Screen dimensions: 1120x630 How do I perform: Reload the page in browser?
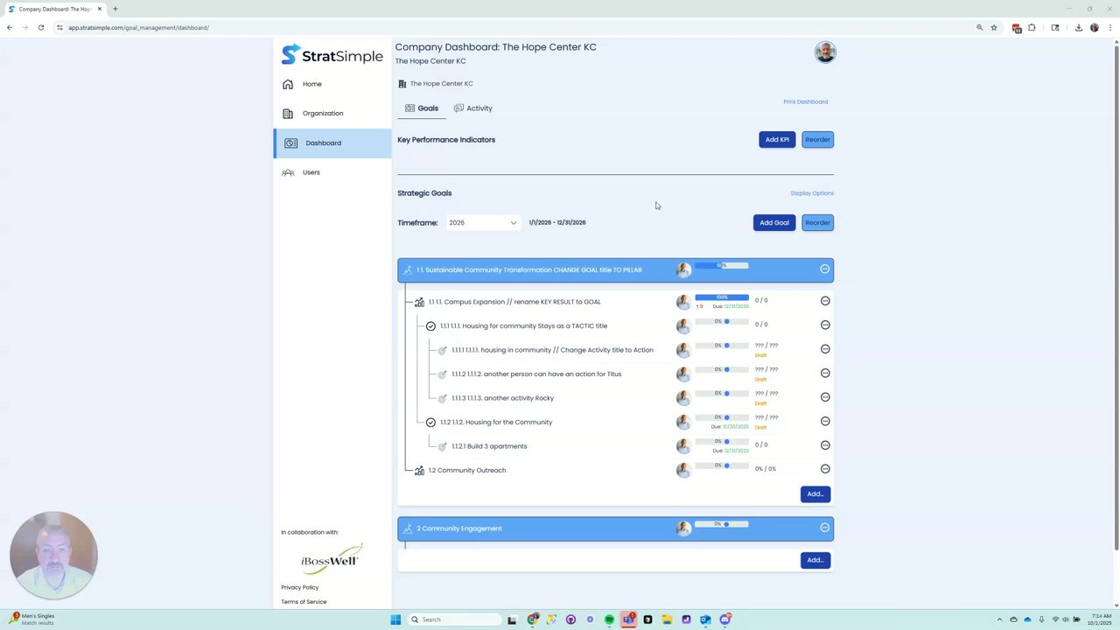point(40,28)
